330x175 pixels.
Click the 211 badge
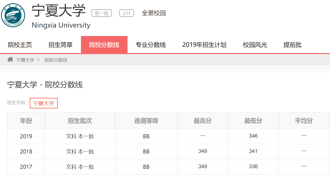coord(127,13)
